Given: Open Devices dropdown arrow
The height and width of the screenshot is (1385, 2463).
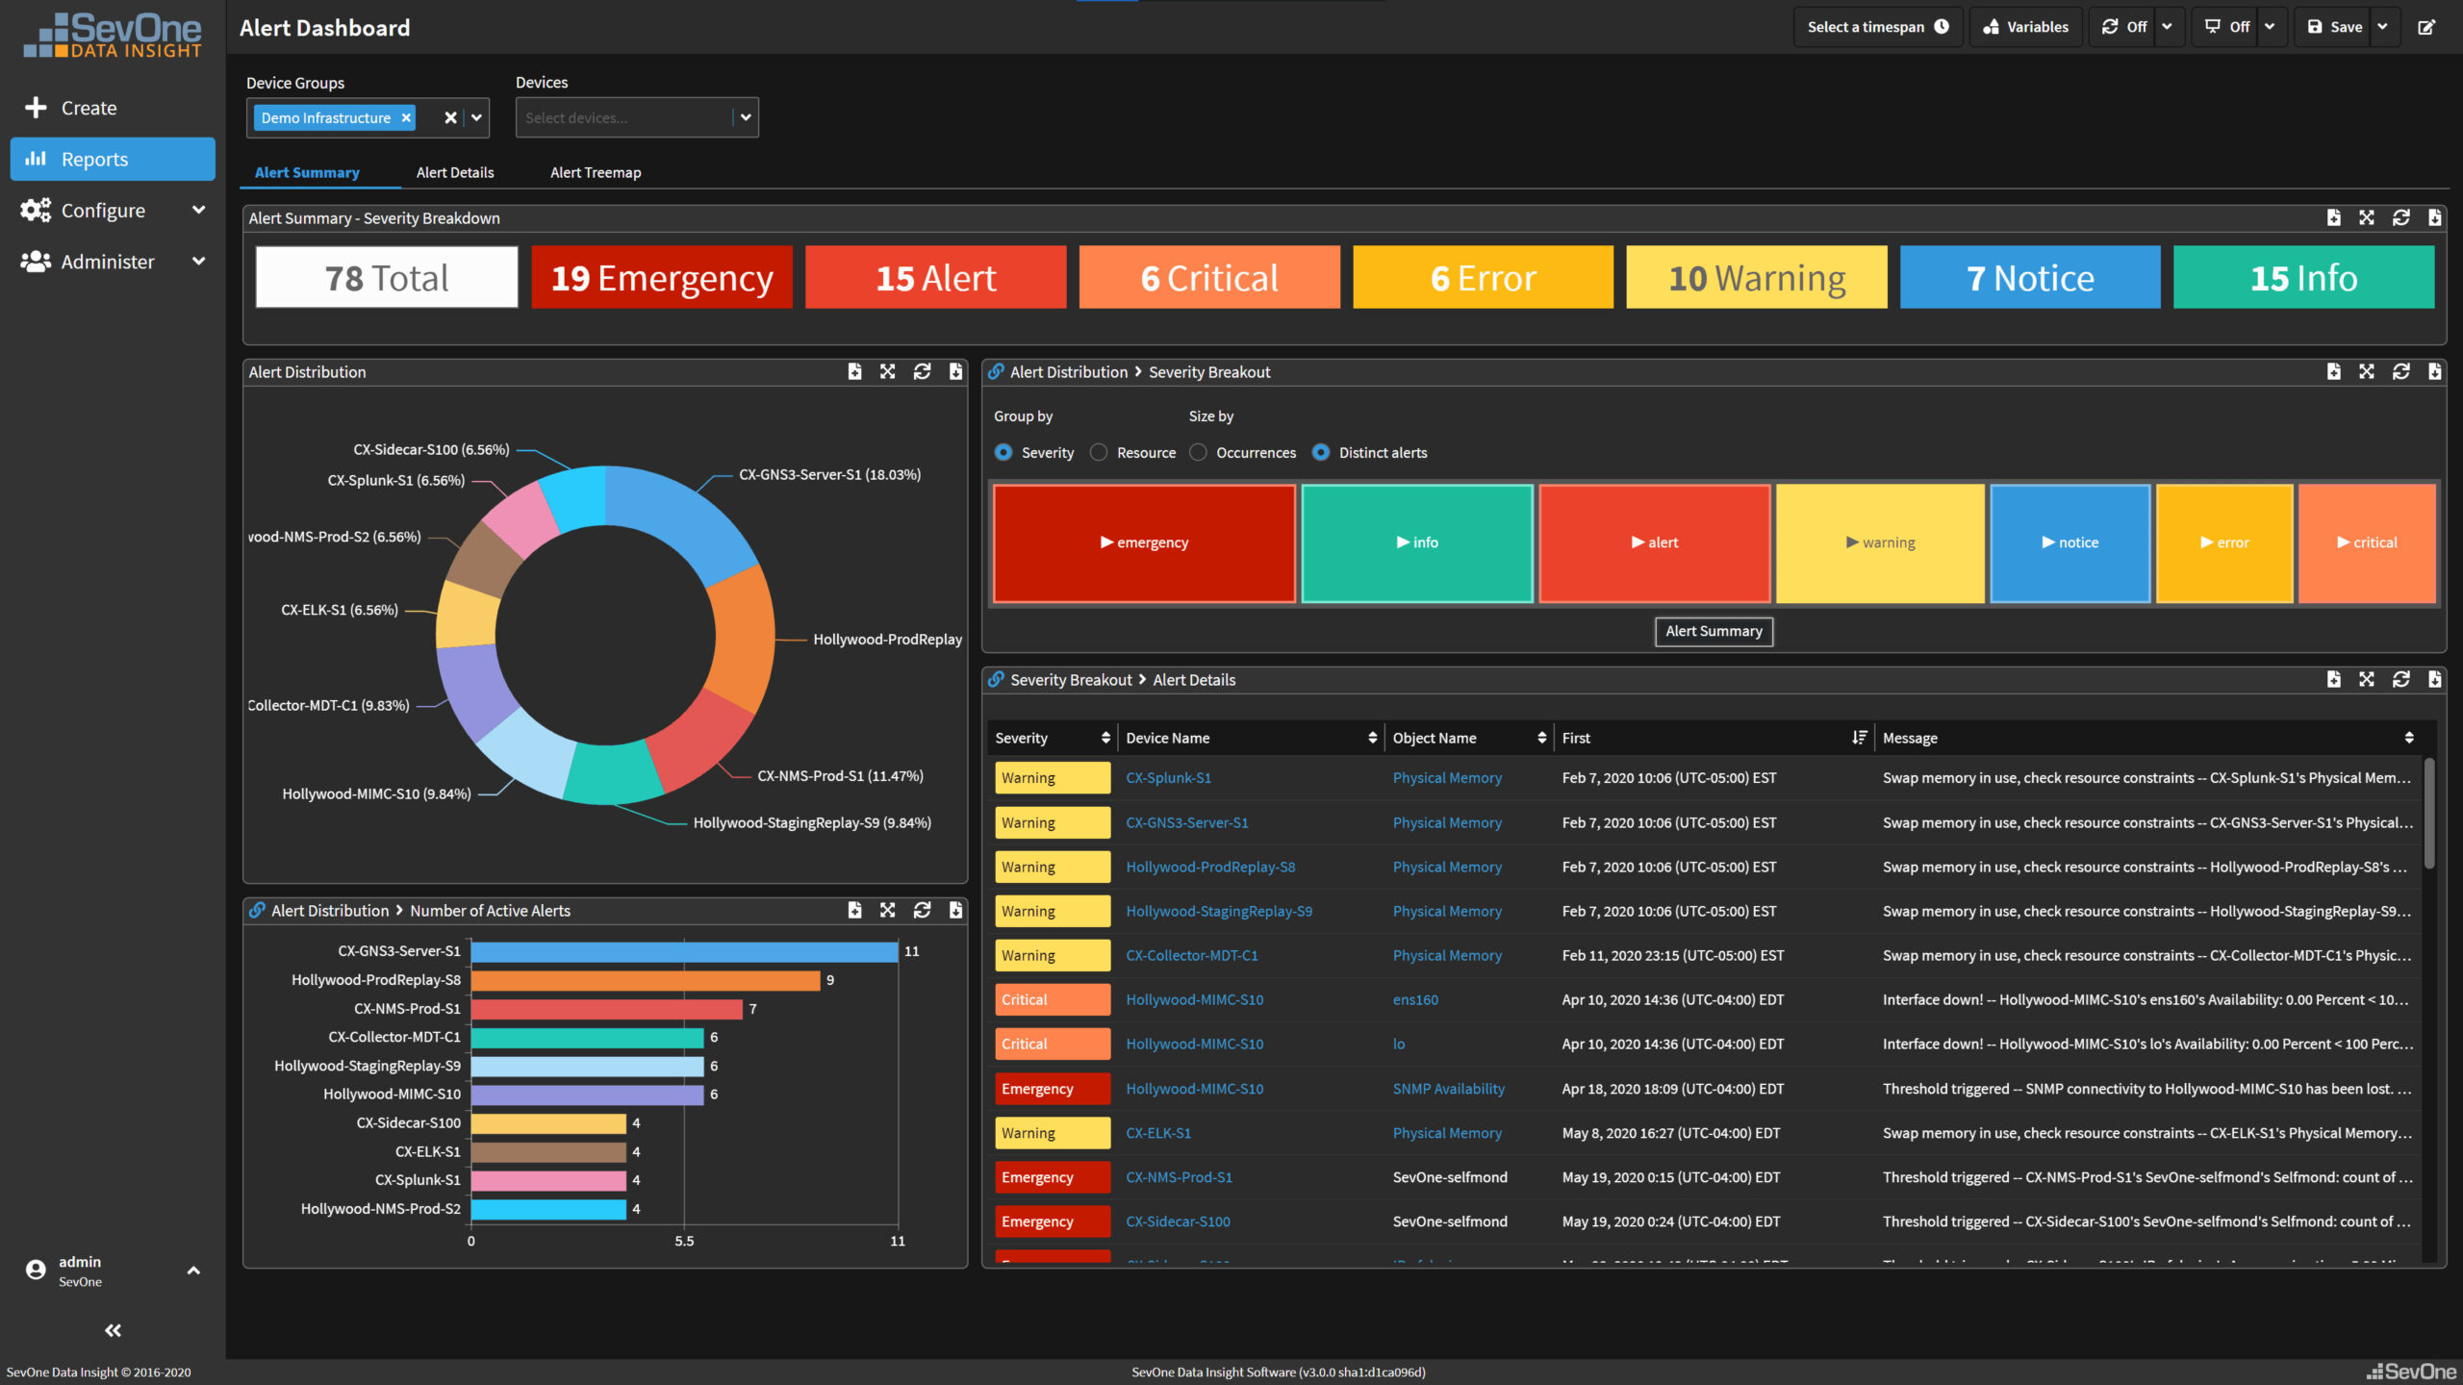Looking at the screenshot, I should point(746,117).
